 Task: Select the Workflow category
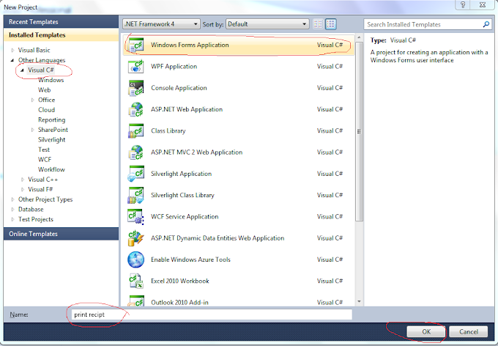[x=51, y=169]
